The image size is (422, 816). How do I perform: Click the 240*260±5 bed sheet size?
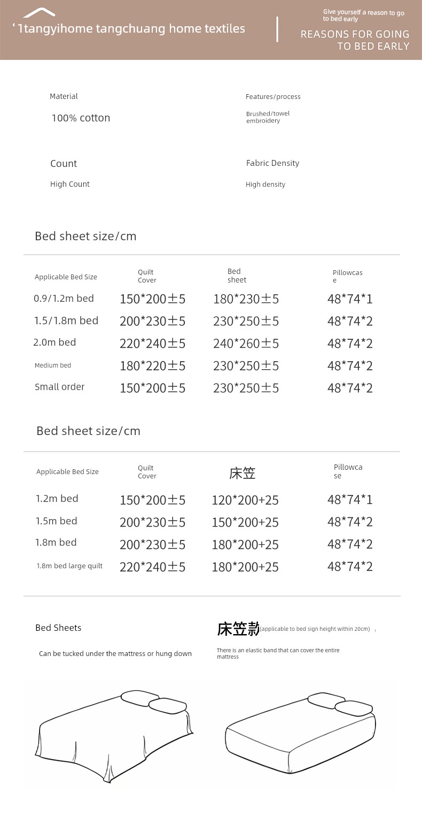pos(246,344)
